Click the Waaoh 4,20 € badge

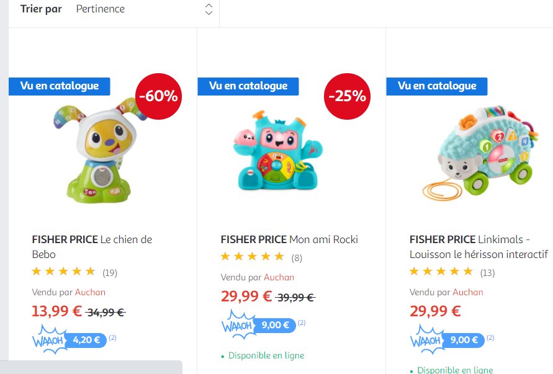pos(68,340)
